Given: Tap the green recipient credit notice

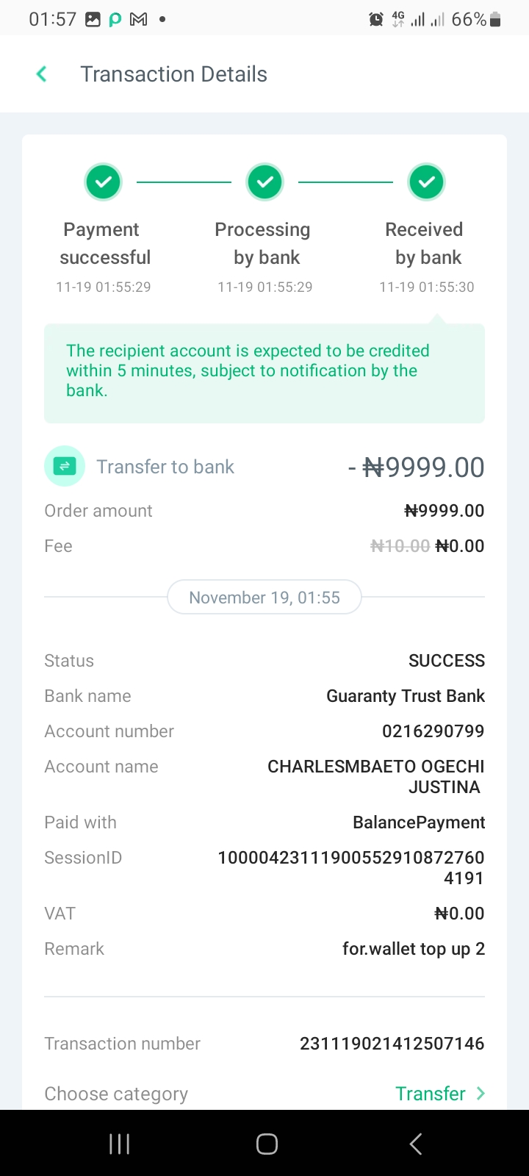Looking at the screenshot, I should pyautogui.click(x=264, y=373).
